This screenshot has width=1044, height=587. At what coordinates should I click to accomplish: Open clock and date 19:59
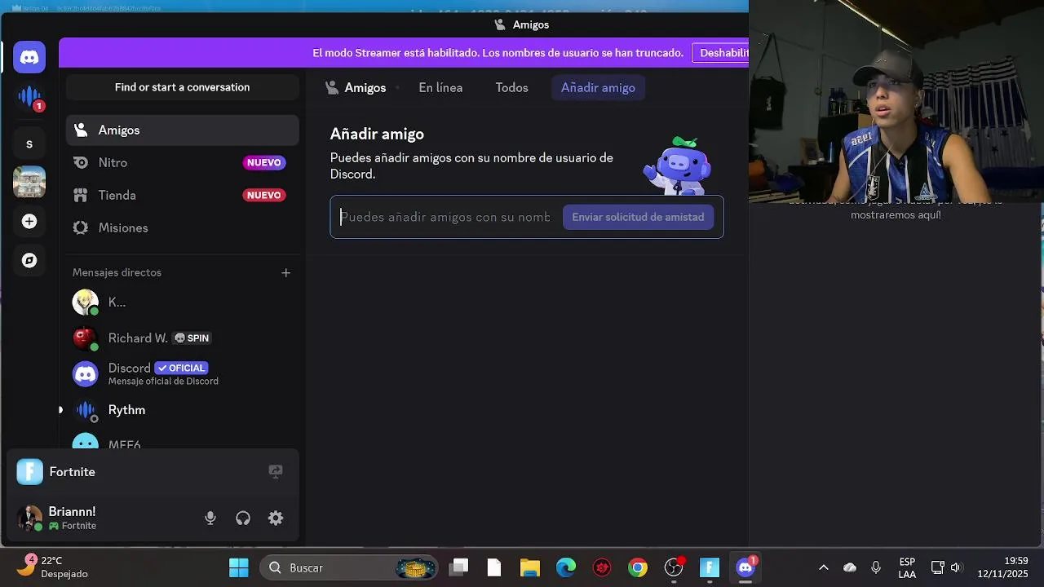(x=1003, y=567)
